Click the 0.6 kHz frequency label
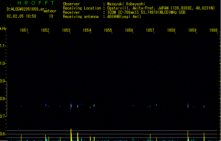This screenshot has height=141, width=221. (x=2, y=134)
